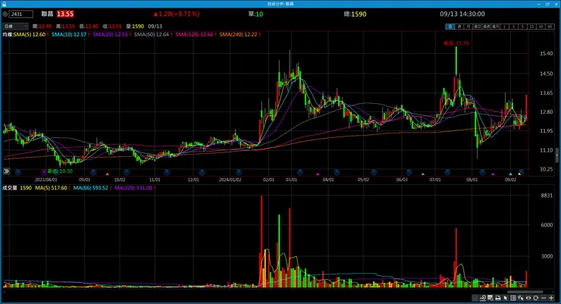Image resolution: width=561 pixels, height=304 pixels.
Task: Click the first dimmed bottom toolbar icon
Action: point(475,298)
